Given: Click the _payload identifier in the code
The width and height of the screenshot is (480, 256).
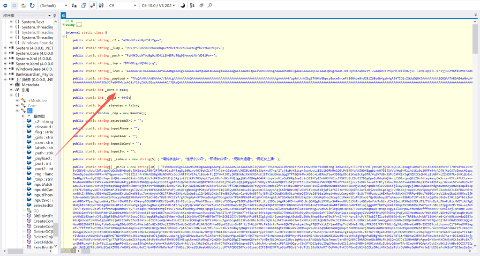Looking at the screenshot, I should [117, 79].
